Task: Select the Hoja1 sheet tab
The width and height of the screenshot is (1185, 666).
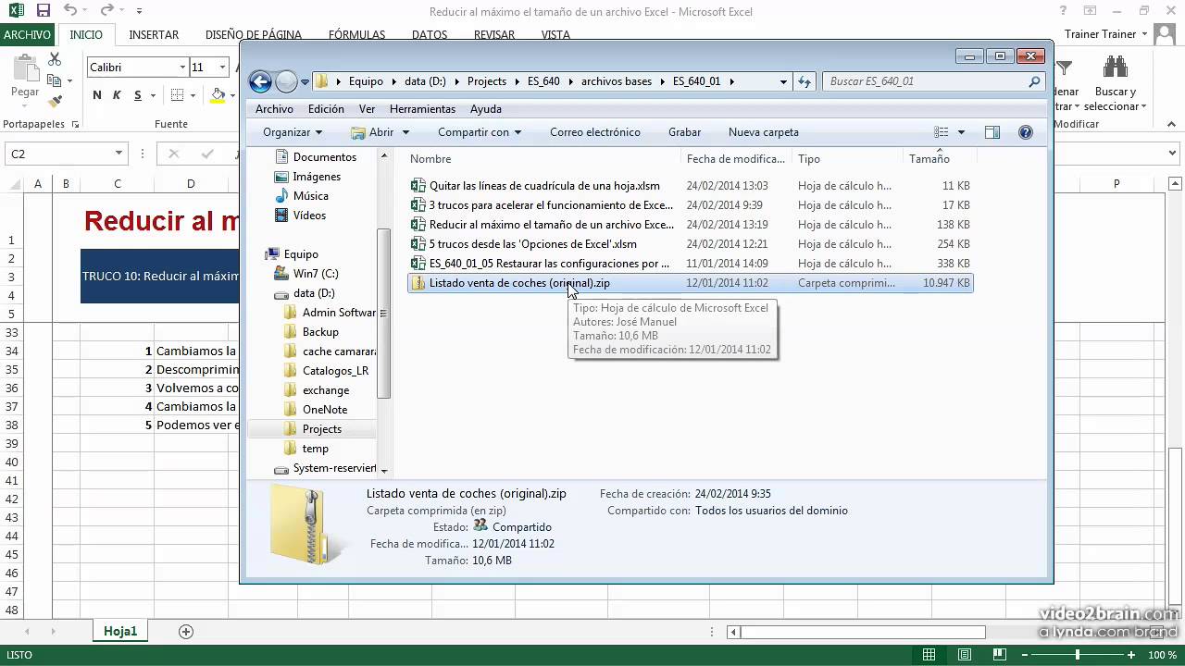Action: tap(120, 631)
